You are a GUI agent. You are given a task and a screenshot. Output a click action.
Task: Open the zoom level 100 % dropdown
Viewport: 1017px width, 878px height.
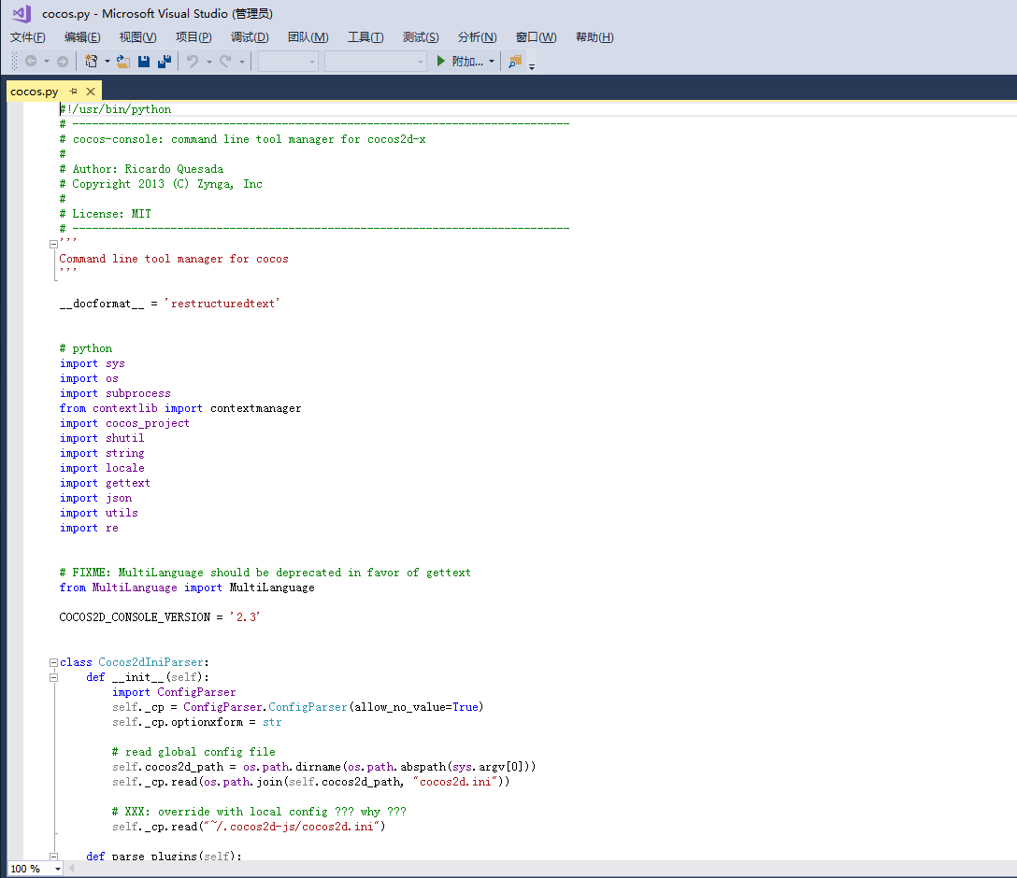click(58, 869)
